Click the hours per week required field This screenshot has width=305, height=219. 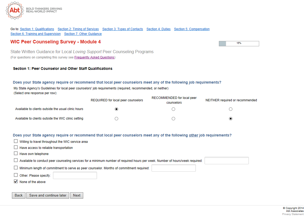227,161
